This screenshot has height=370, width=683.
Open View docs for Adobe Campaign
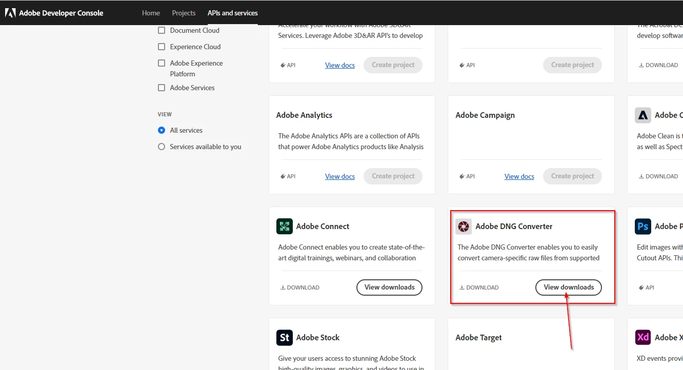(x=519, y=176)
